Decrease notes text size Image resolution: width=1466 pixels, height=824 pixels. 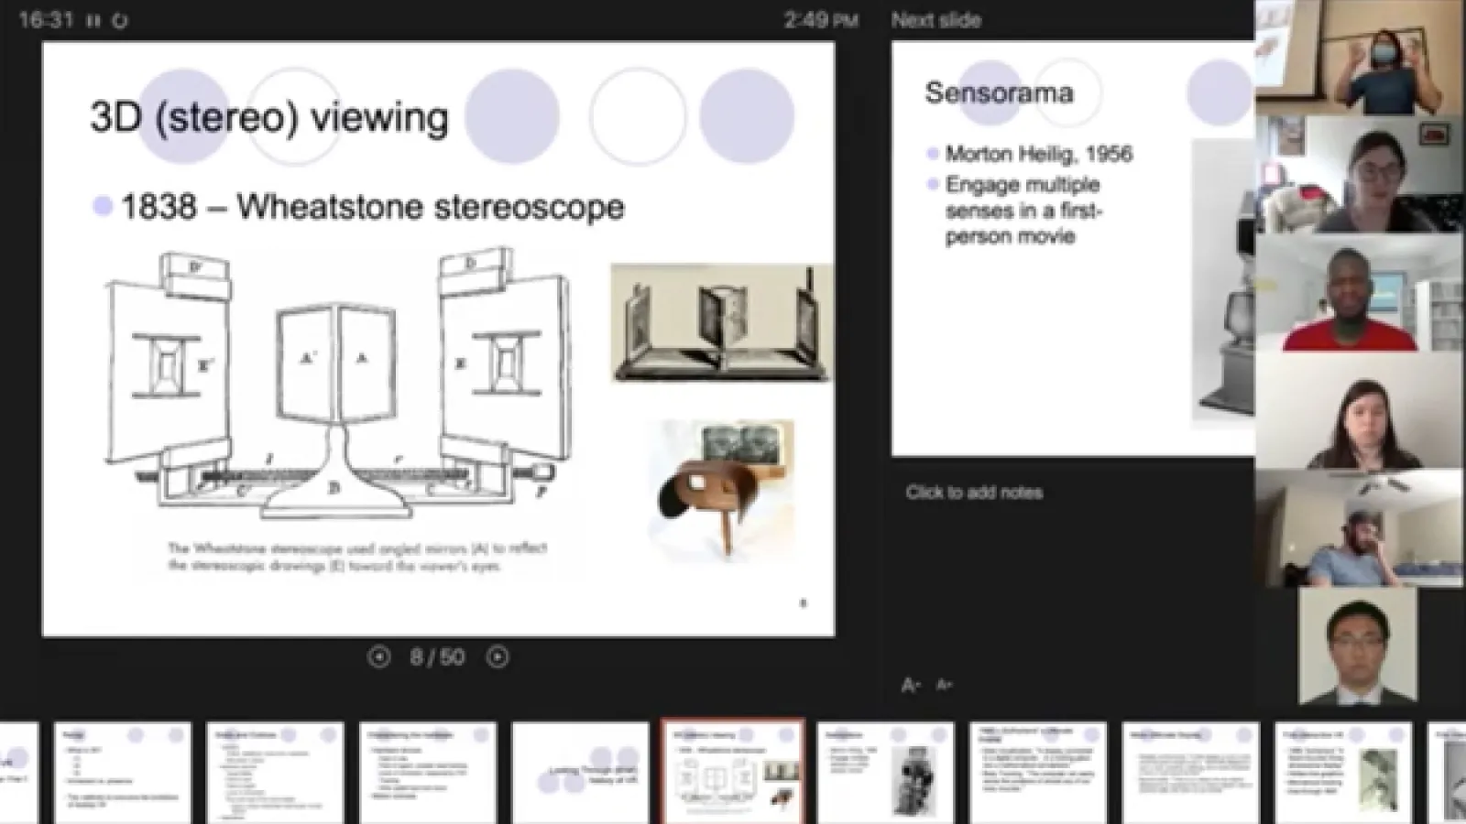coord(944,685)
